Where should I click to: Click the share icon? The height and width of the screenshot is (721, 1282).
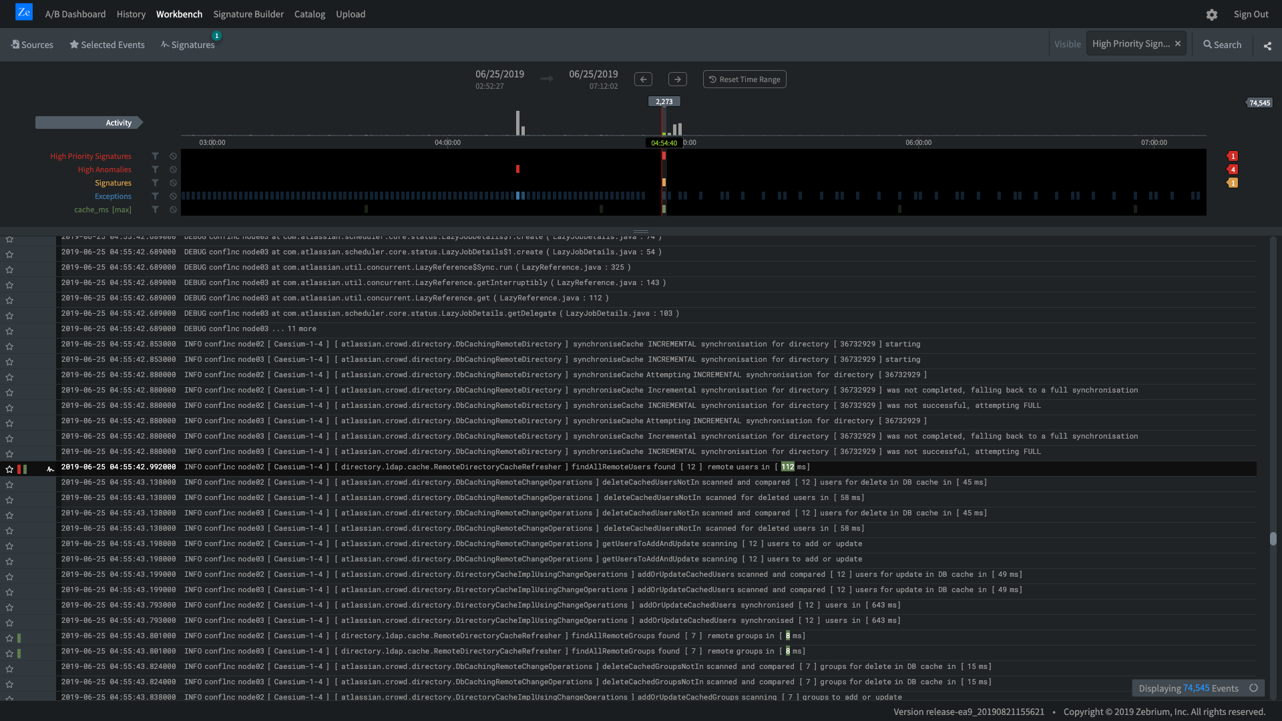click(1267, 45)
